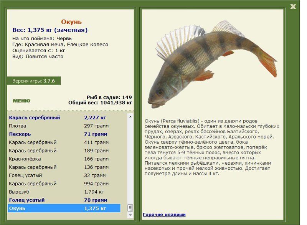Select Карась серебряный 136 грамм row

(64, 167)
